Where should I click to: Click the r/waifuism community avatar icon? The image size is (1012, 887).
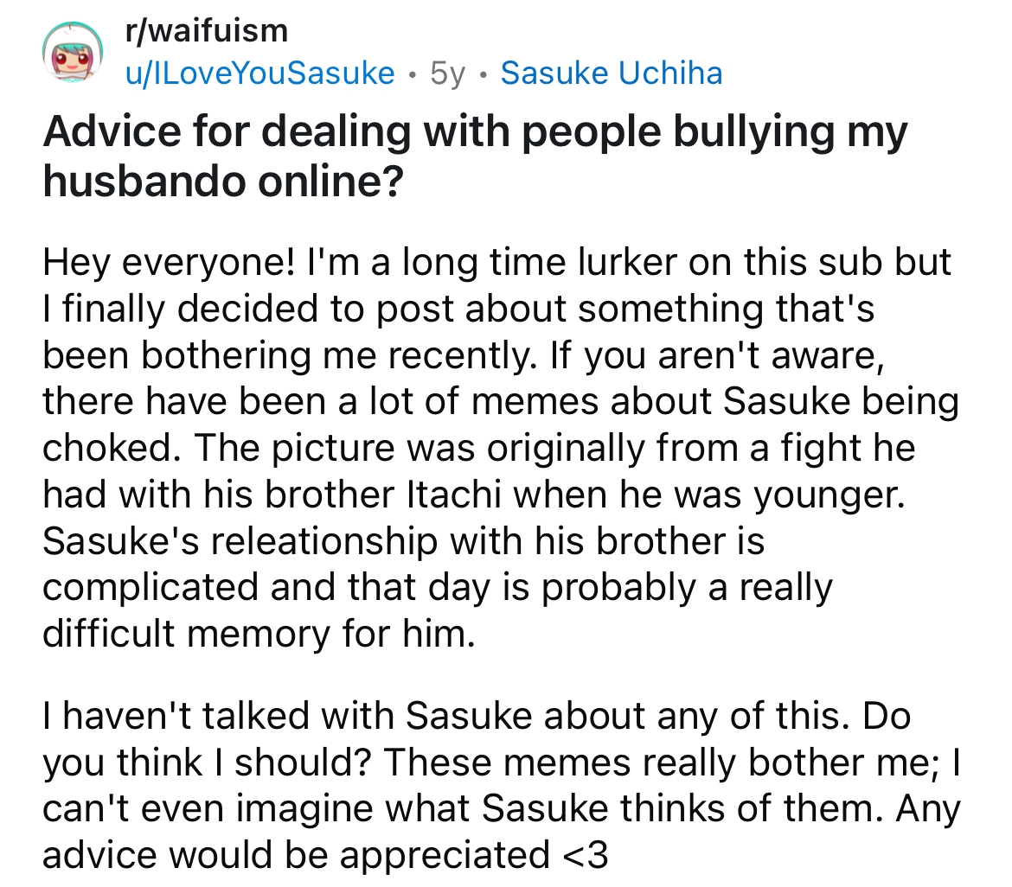[71, 54]
